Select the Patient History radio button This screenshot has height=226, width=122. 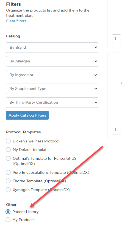[8, 212]
